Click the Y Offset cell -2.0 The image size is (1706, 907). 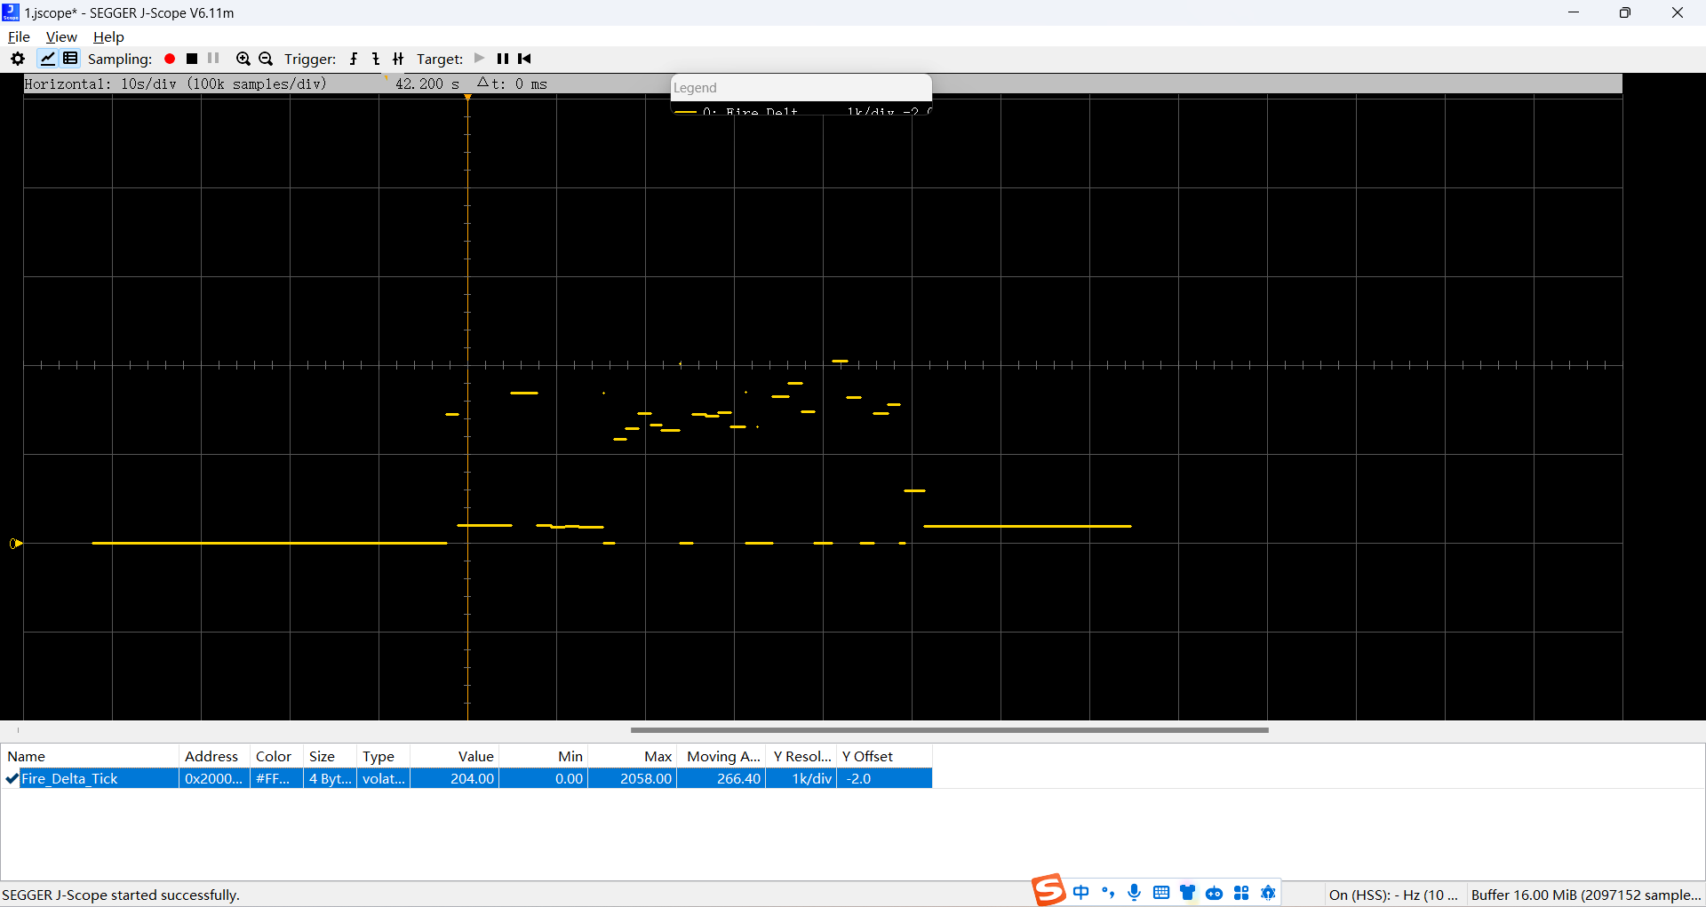(x=884, y=778)
